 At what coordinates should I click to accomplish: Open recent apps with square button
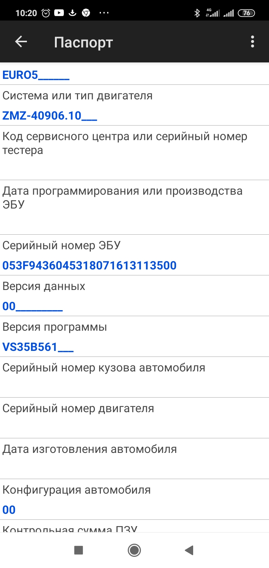(x=78, y=550)
